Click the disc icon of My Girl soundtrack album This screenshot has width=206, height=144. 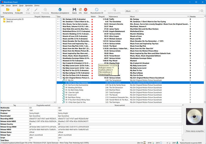[x=61, y=78]
